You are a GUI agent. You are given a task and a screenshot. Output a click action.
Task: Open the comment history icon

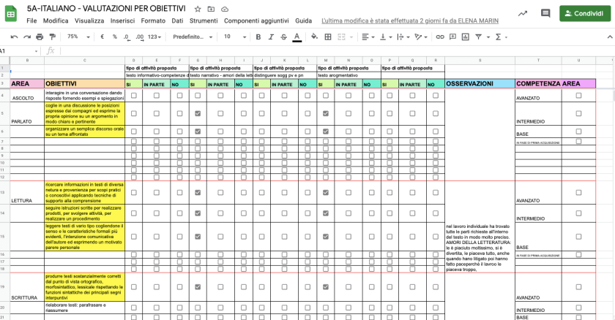[x=545, y=13]
